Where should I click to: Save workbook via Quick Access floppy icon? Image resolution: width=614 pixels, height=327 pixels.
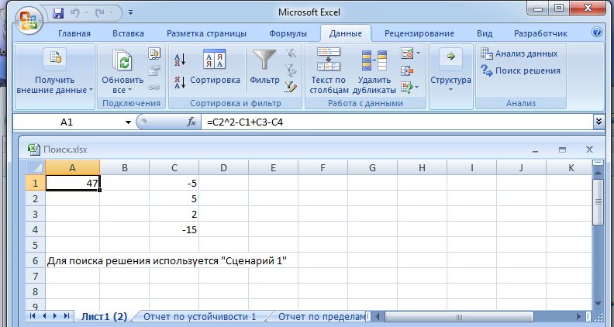click(x=58, y=13)
